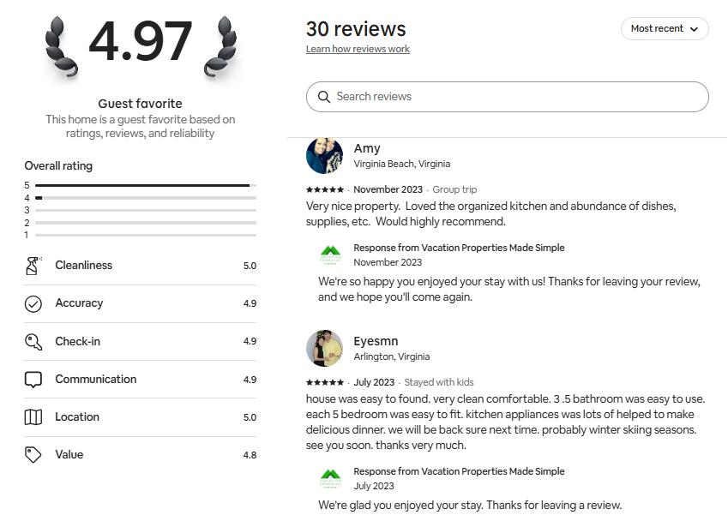This screenshot has width=728, height=527.
Task: Click the magnifying glass search icon
Action: coord(324,97)
